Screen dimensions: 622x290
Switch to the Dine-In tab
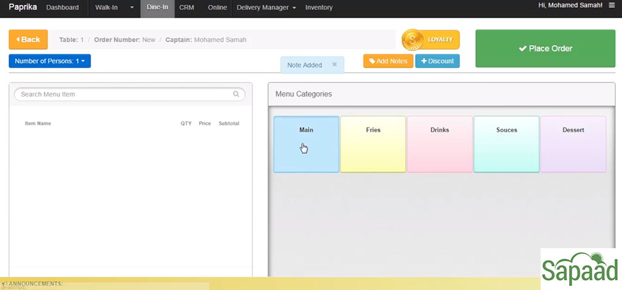(x=157, y=8)
